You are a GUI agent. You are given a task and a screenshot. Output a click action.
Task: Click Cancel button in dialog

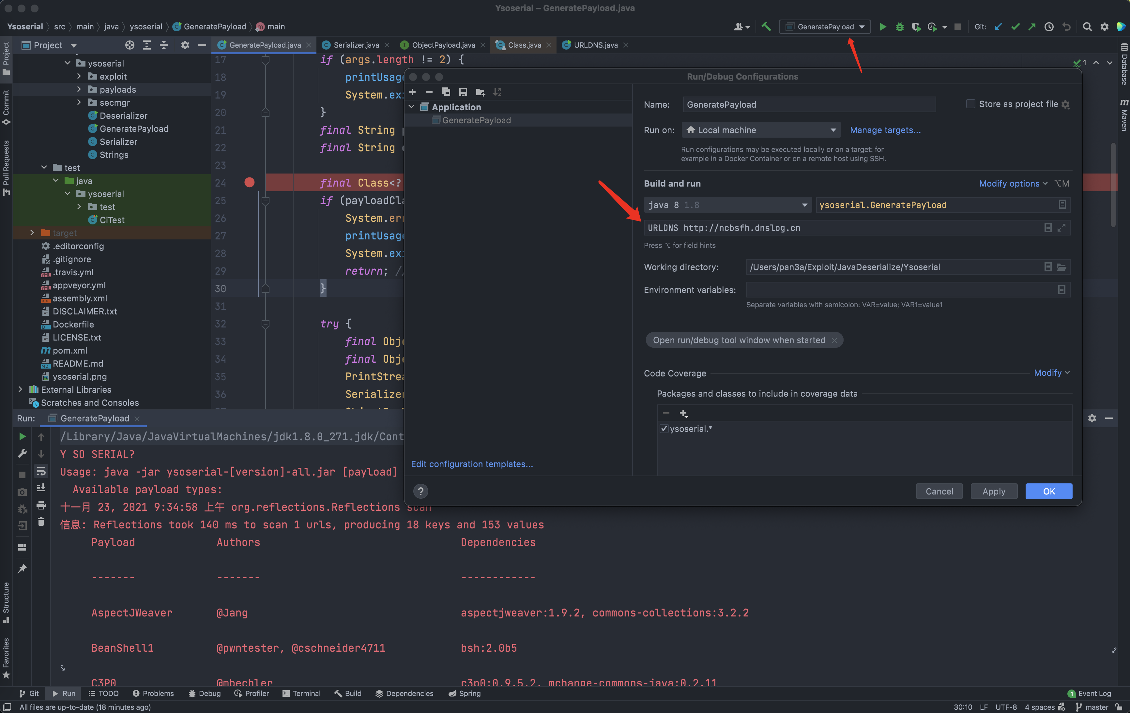(939, 491)
